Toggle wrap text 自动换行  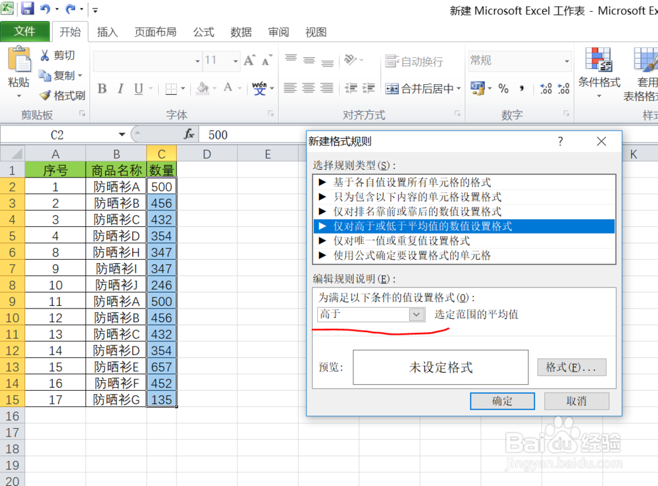414,61
